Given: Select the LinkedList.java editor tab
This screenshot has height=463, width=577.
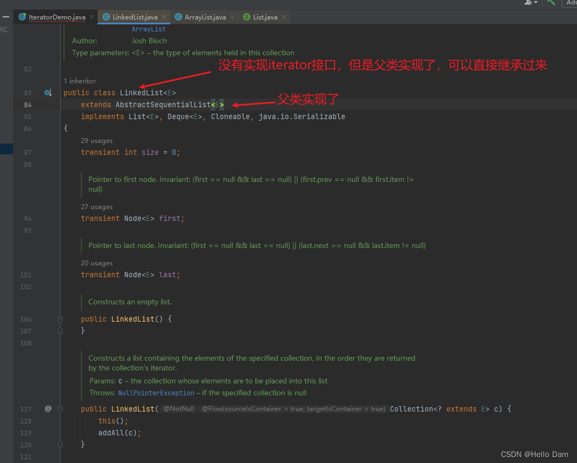Looking at the screenshot, I should click(134, 17).
